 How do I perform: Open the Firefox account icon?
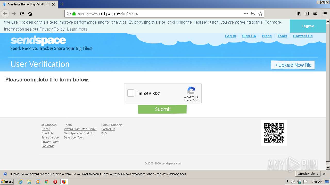315,14
